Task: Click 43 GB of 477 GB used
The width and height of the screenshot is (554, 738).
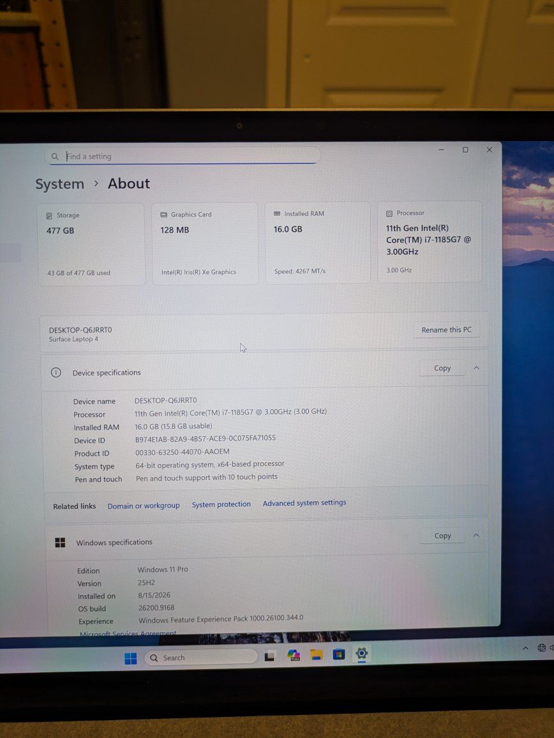Action: tap(79, 273)
